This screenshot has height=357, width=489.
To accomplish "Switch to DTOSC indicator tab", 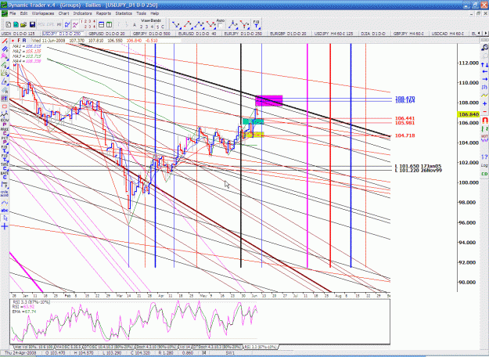I will [x=108, y=347].
